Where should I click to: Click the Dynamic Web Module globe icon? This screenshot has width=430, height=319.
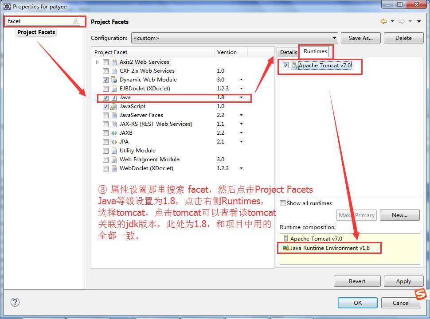pyautogui.click(x=114, y=80)
